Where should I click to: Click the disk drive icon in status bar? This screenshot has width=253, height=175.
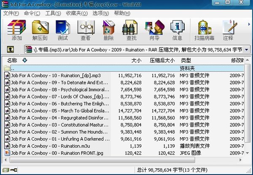pos(5,170)
